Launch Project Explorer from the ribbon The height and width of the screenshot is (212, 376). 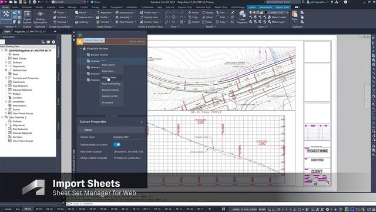point(27,17)
